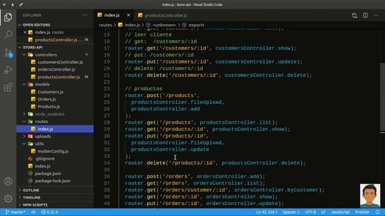This screenshot has width=385, height=216.
Task: Click line number 24 in gutter
Action: click(x=106, y=95)
